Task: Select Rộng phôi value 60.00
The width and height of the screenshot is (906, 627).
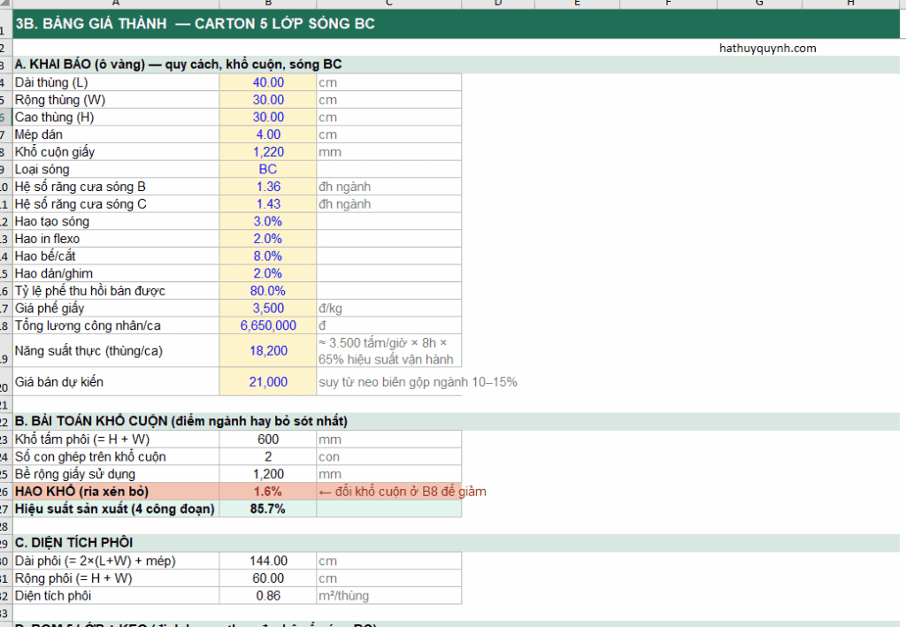Action: (268, 578)
